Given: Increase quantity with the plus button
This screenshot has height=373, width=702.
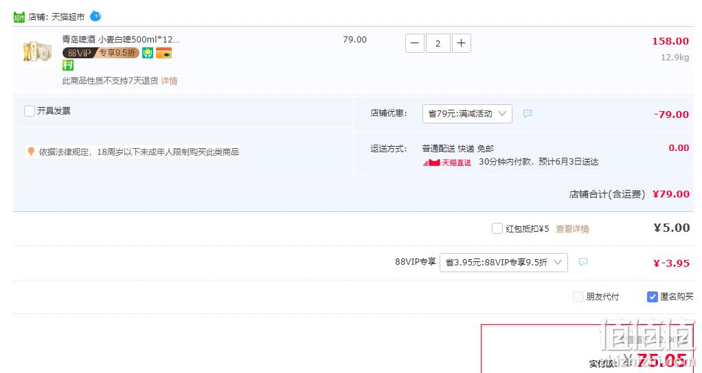Looking at the screenshot, I should [462, 43].
